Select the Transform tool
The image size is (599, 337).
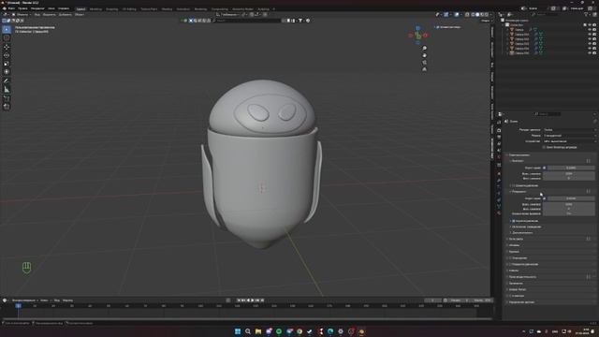coord(7,72)
